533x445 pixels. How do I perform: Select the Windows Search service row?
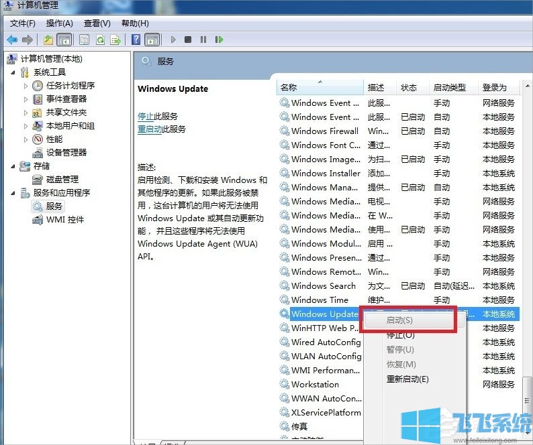pos(398,286)
